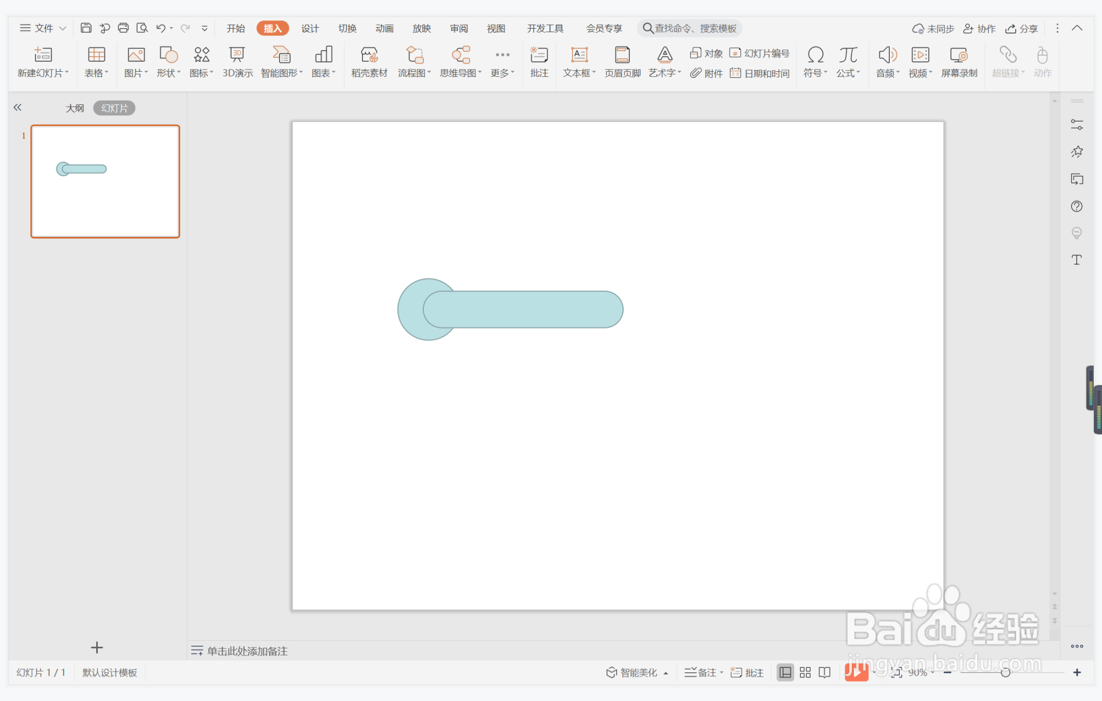The width and height of the screenshot is (1102, 701).
Task: Switch to reading view mode
Action: click(825, 672)
